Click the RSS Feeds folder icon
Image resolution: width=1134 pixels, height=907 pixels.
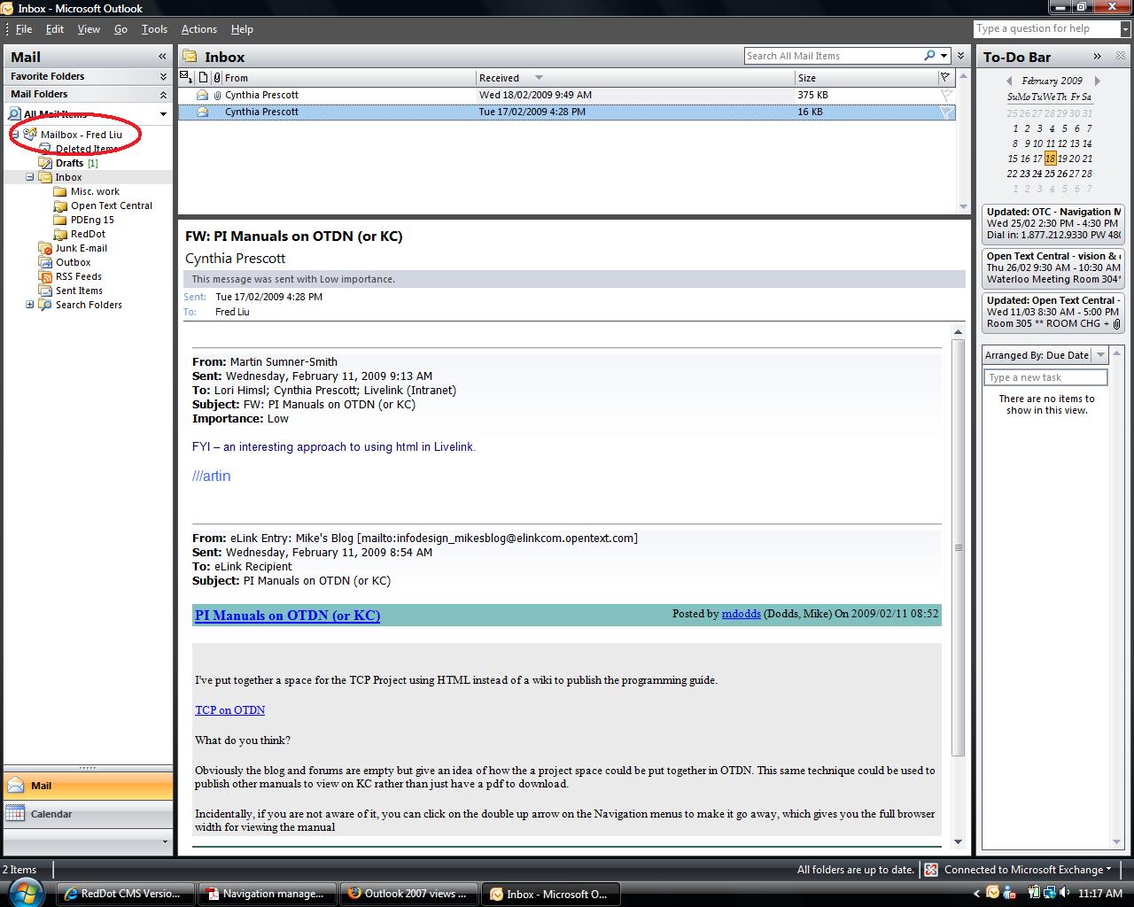pos(45,276)
